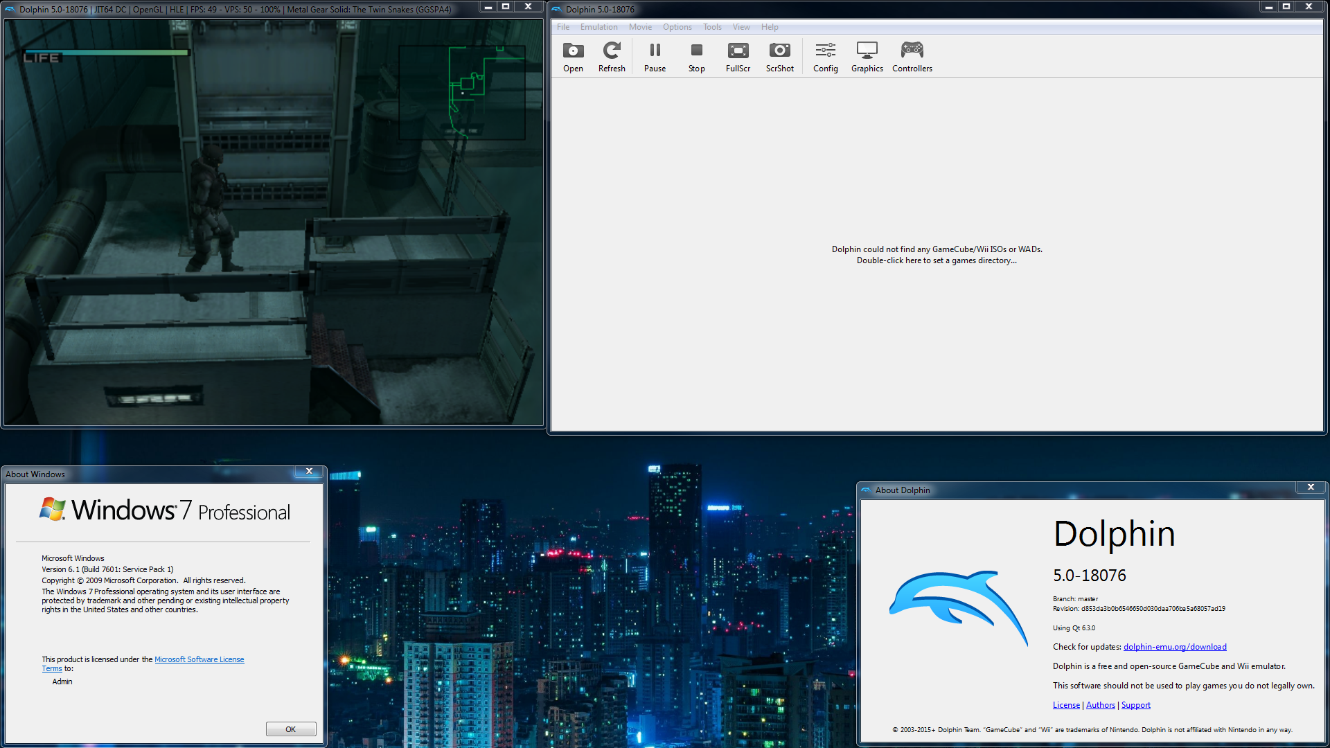Image resolution: width=1330 pixels, height=748 pixels.
Task: Click OK in About Windows dialog
Action: pyautogui.click(x=291, y=729)
